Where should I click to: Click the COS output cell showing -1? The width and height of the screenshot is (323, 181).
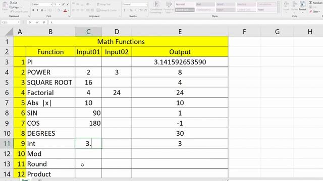coord(180,123)
